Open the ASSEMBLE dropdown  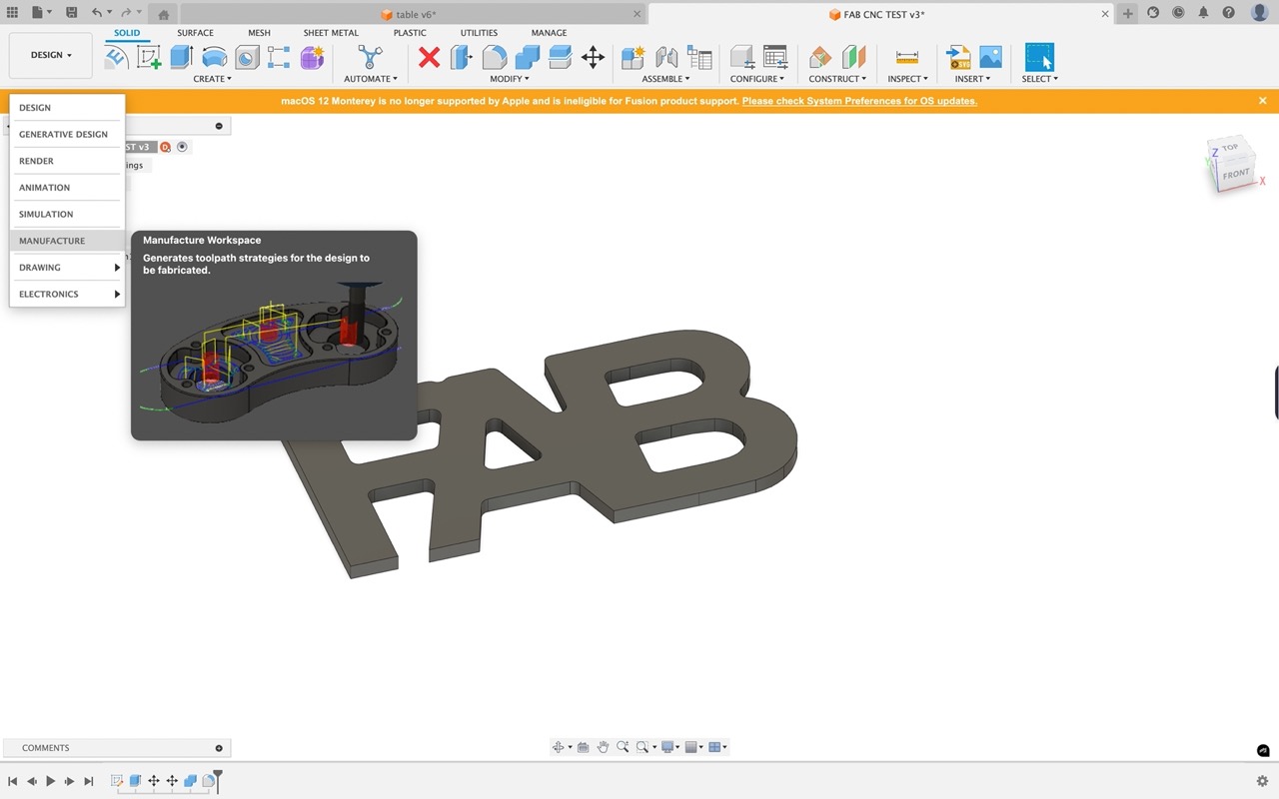(x=665, y=79)
